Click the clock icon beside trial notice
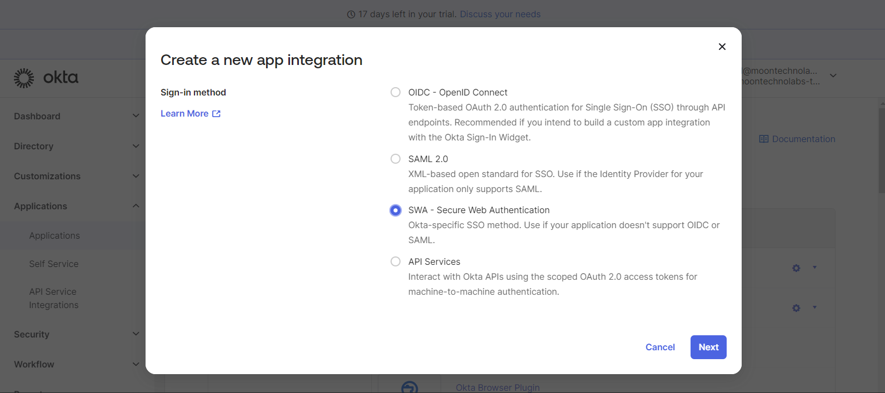The image size is (885, 393). pos(351,14)
